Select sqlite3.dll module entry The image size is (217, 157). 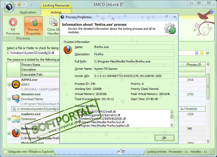coord(102,126)
